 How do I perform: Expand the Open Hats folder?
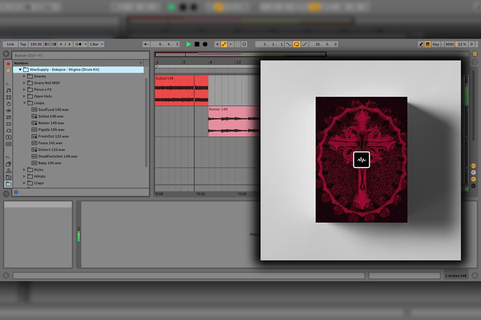pyautogui.click(x=24, y=96)
